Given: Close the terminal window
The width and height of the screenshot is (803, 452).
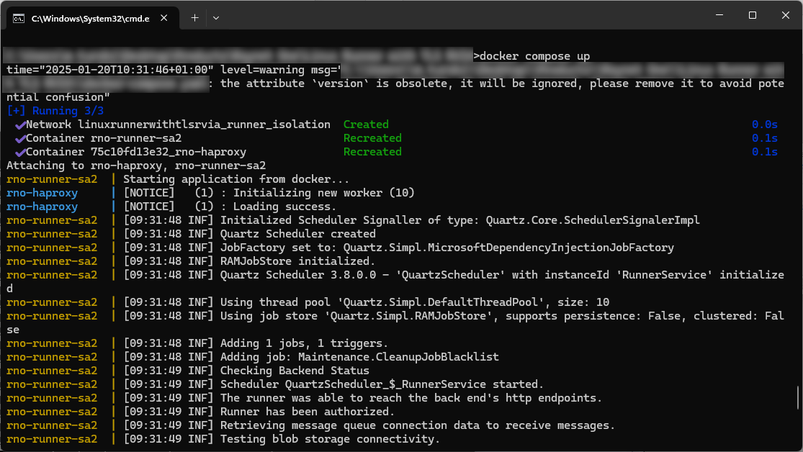Looking at the screenshot, I should point(785,16).
